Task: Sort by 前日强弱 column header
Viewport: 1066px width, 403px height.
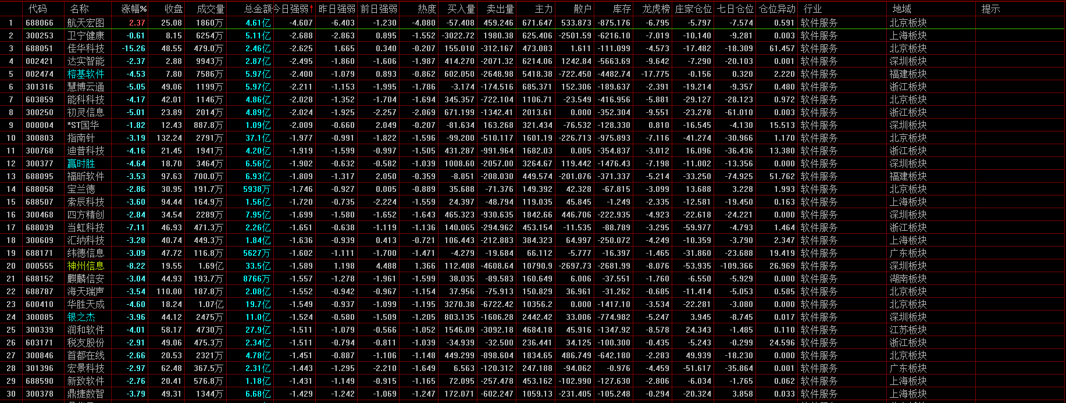Action: click(x=379, y=9)
